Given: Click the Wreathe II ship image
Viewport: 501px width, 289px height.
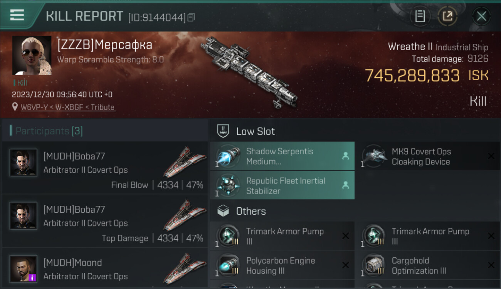Looking at the screenshot, I should point(249,71).
